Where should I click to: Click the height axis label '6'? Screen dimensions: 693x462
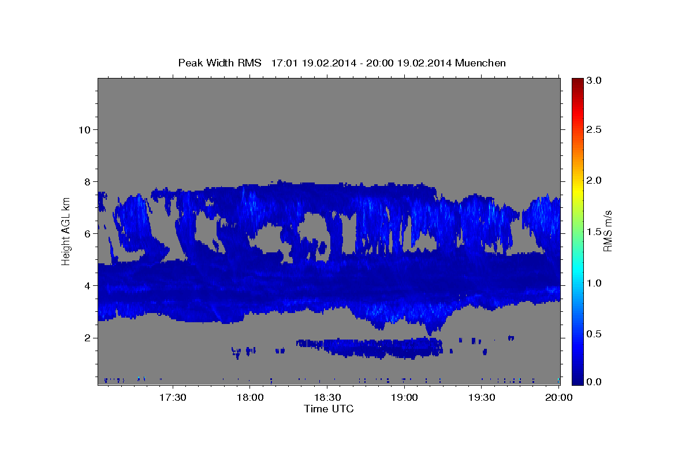[87, 233]
